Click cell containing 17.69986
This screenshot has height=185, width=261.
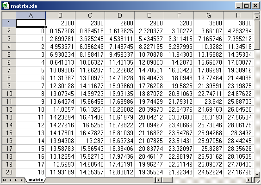point(120,101)
